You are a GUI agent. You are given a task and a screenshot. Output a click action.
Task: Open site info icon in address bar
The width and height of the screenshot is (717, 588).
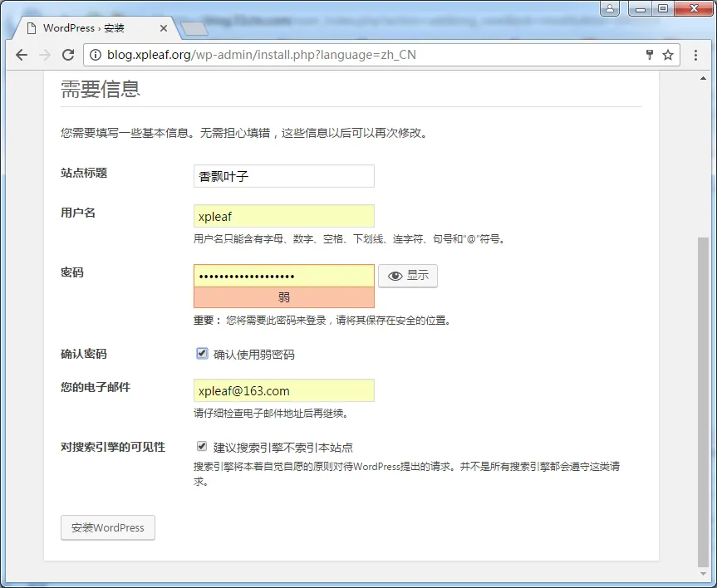click(x=95, y=55)
